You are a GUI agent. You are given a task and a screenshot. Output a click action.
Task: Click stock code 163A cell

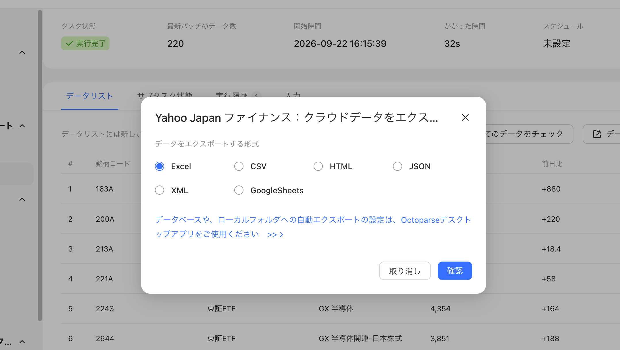(105, 189)
